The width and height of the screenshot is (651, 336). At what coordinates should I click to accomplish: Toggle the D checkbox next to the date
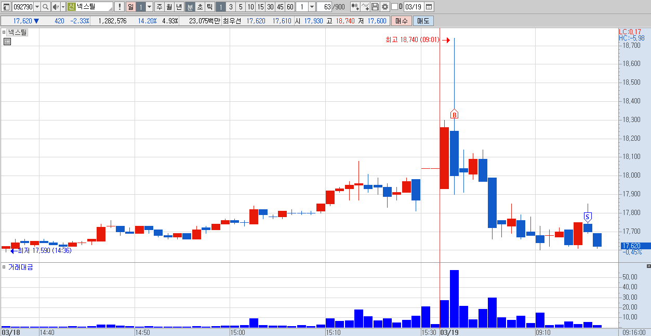pos(394,7)
